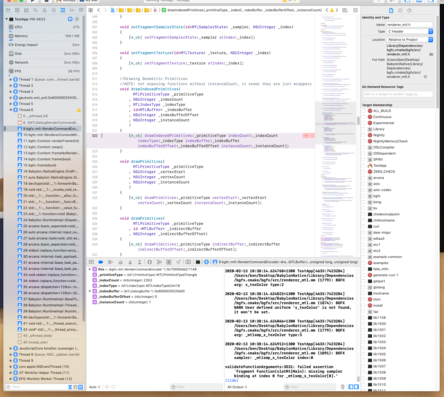Open the Debug Memory Graph
Image resolution: width=444 pixels, height=397 pixels.
click(x=159, y=262)
